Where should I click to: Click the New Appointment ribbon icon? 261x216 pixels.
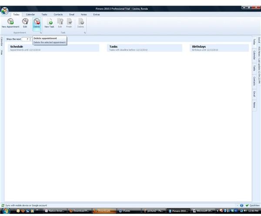coord(10,21)
